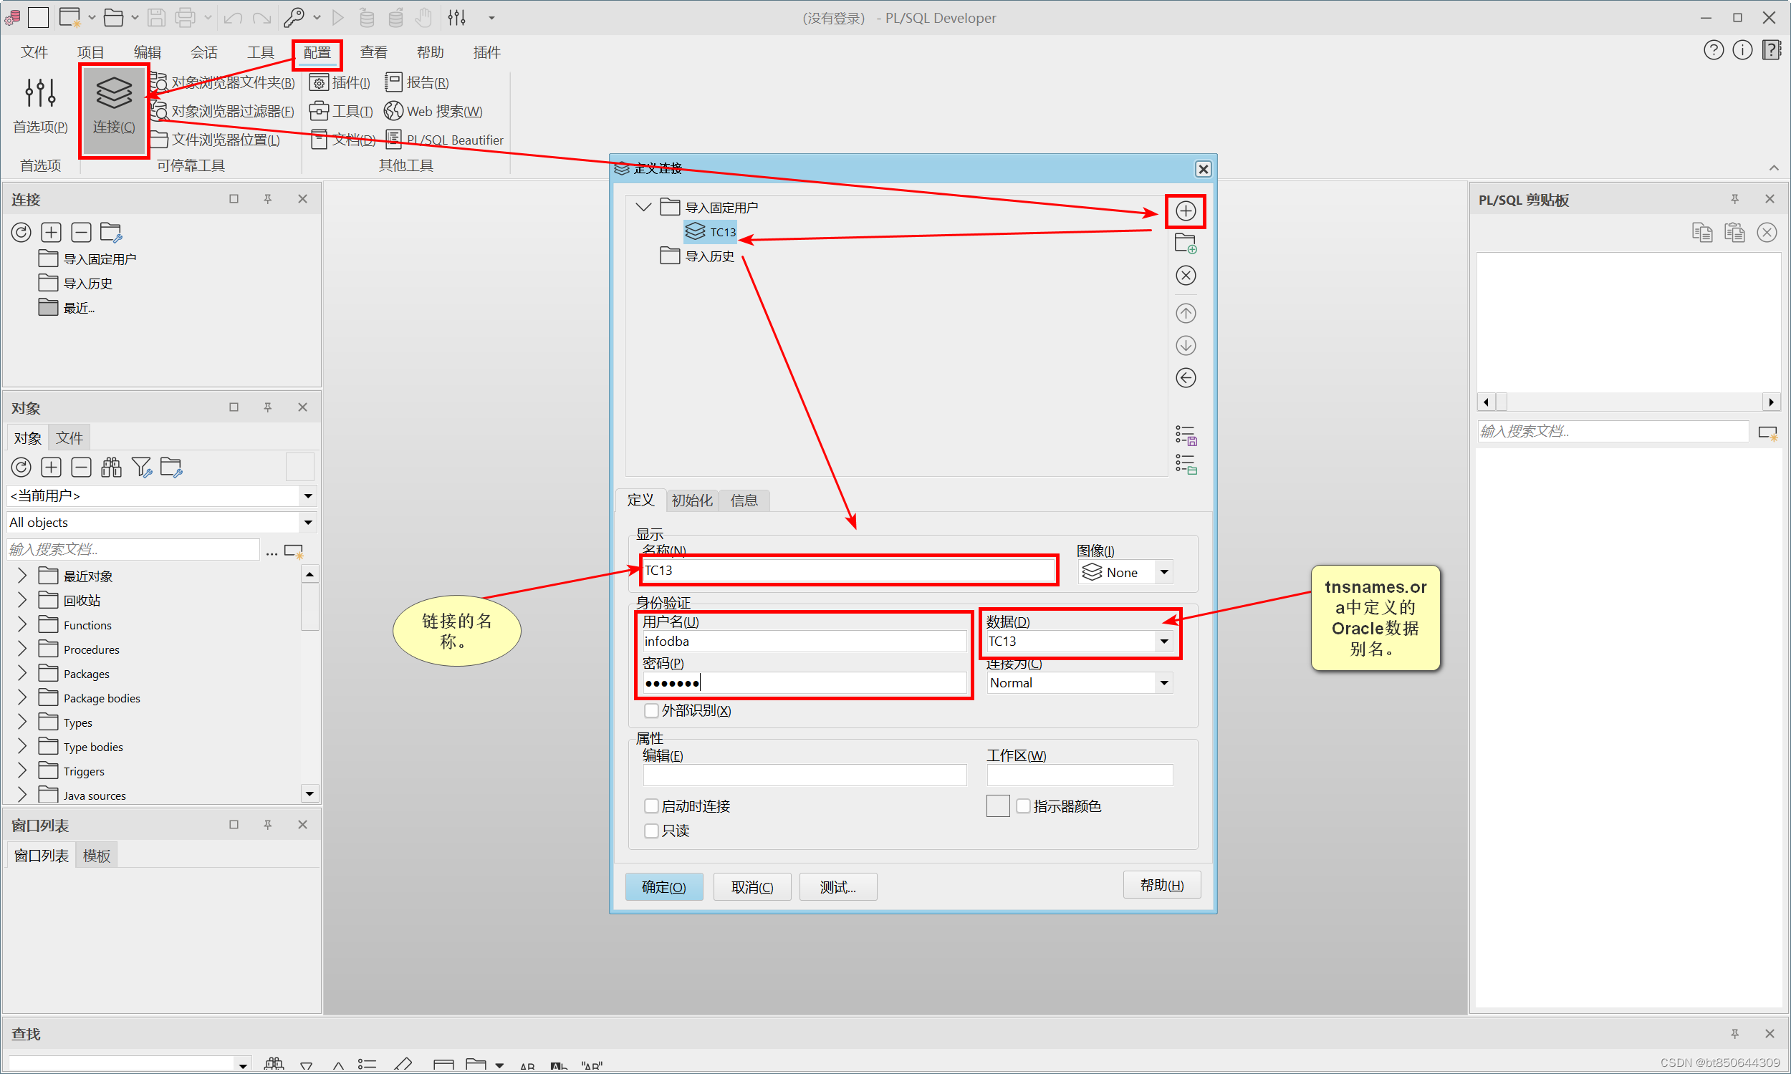Click the add folder icon in dialog
Image resolution: width=1791 pixels, height=1074 pixels.
(x=1185, y=243)
